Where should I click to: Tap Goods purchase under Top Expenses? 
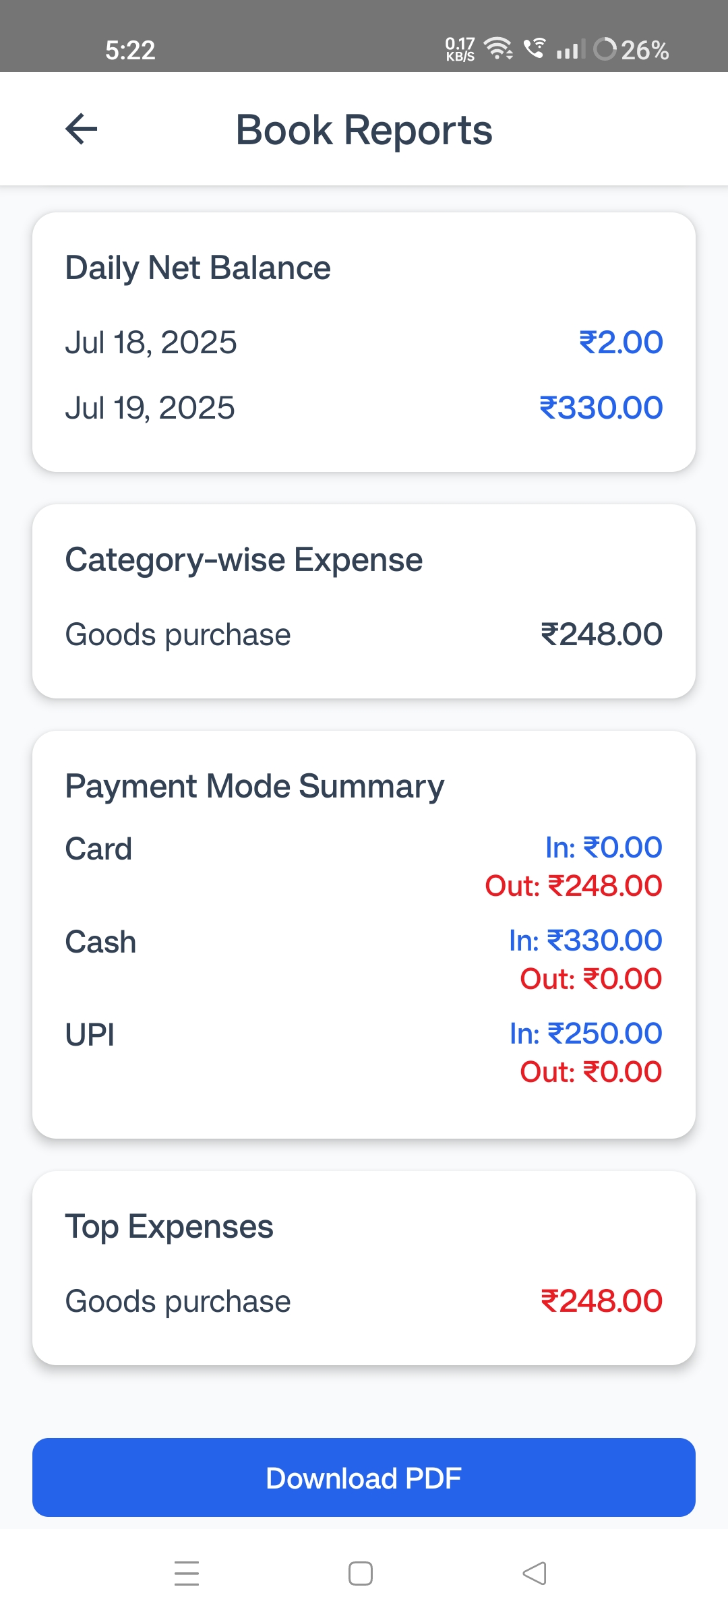point(364,1301)
